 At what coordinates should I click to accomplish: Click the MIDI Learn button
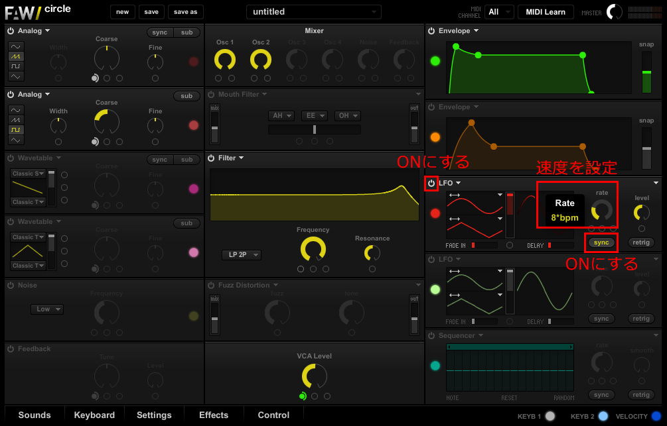click(x=546, y=12)
